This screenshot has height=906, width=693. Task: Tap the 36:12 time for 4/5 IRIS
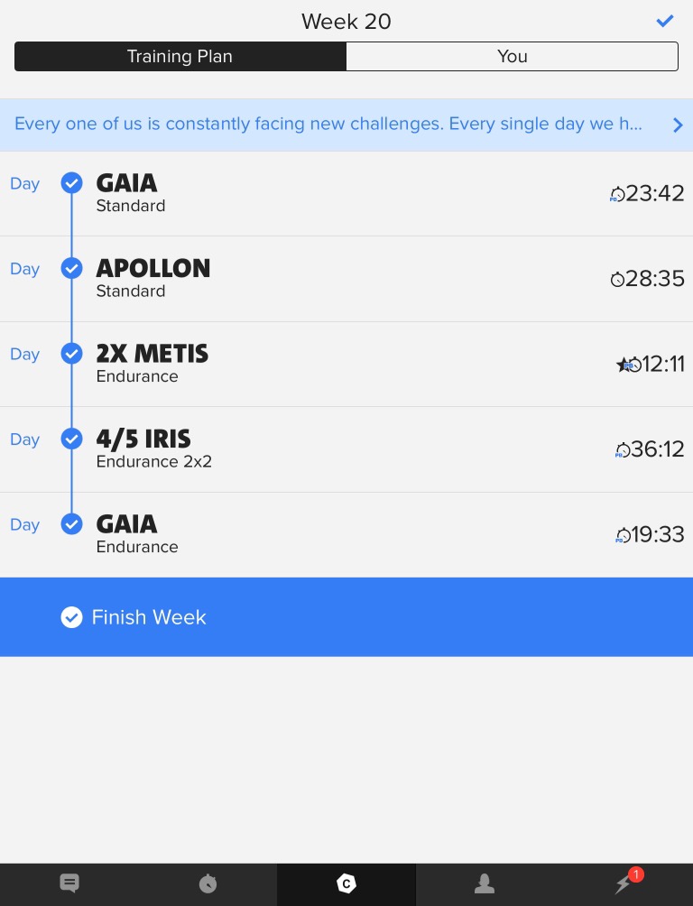tap(658, 449)
